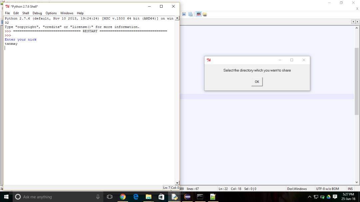Click the tab bar left scroll arrow in Notepad++
This screenshot has height=202, width=360.
click(x=353, y=22)
